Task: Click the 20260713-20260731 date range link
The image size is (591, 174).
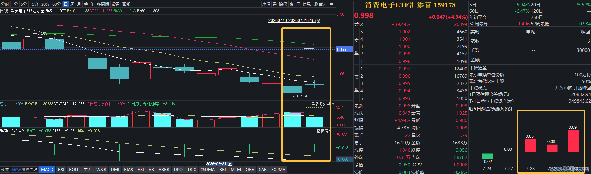Action: tap(292, 21)
